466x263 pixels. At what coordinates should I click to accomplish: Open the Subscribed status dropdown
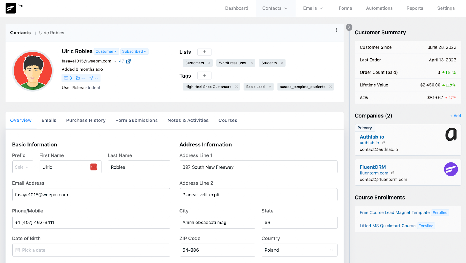[134, 51]
